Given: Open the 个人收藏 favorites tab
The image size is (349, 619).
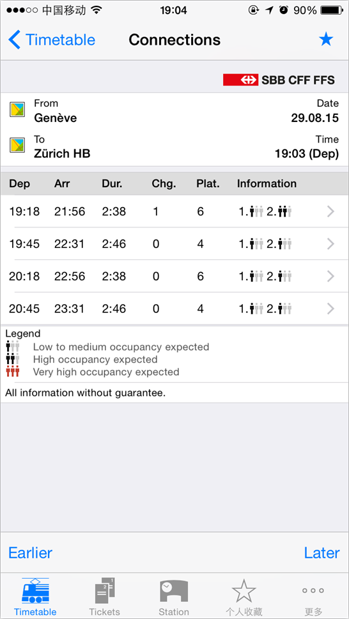Looking at the screenshot, I should pyautogui.click(x=244, y=597).
